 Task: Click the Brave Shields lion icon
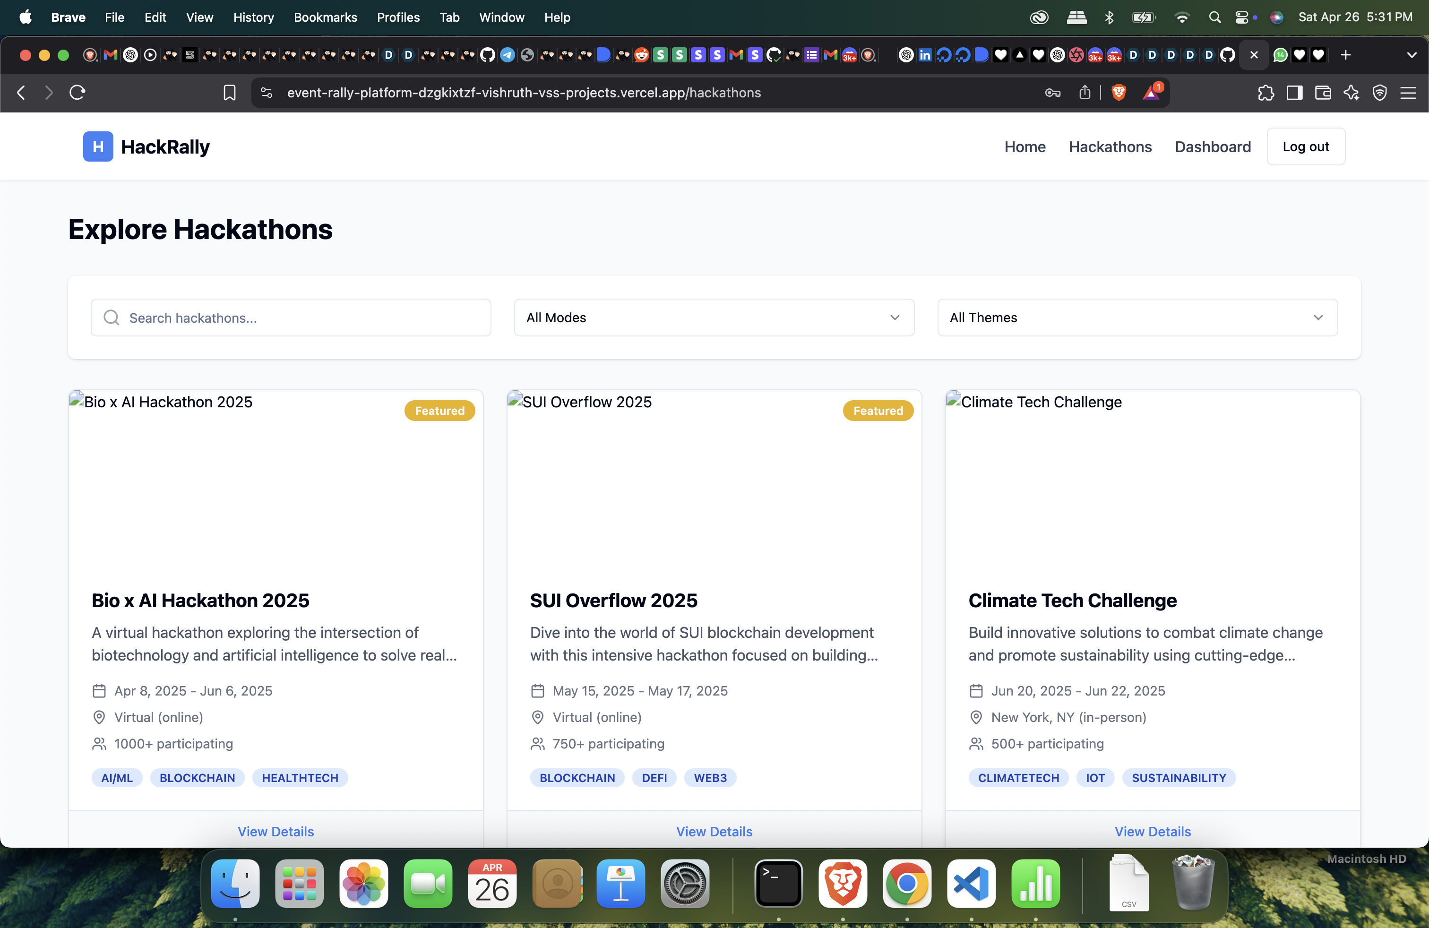1118,93
